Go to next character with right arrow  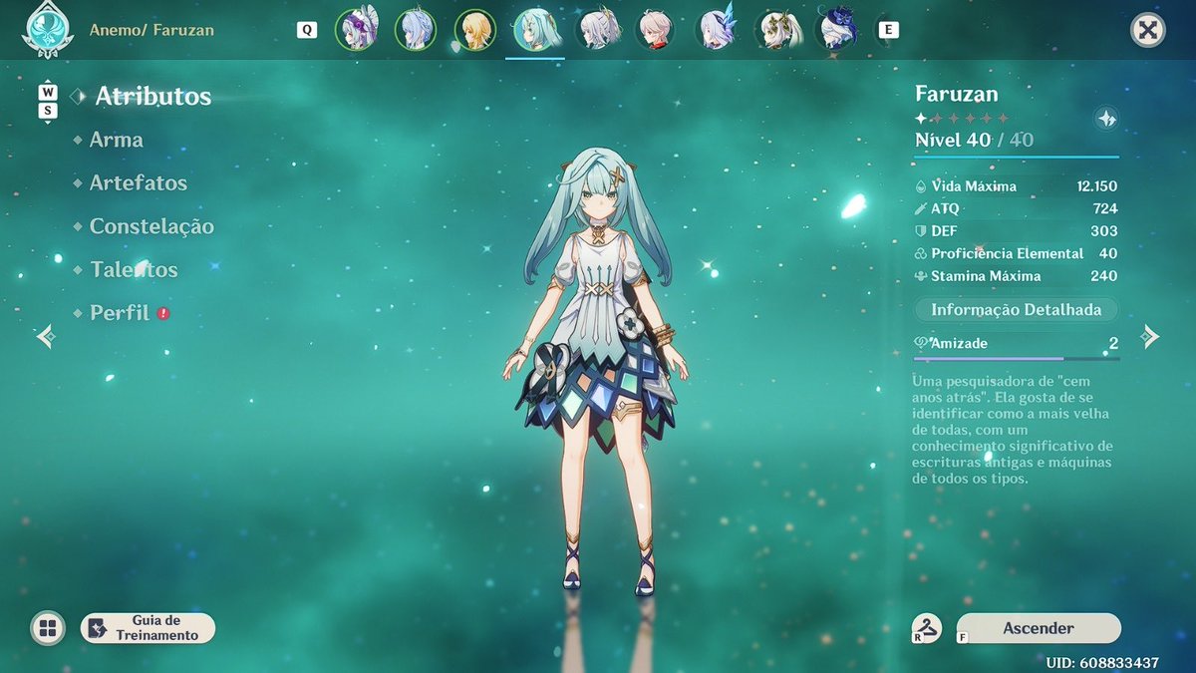click(x=1150, y=336)
